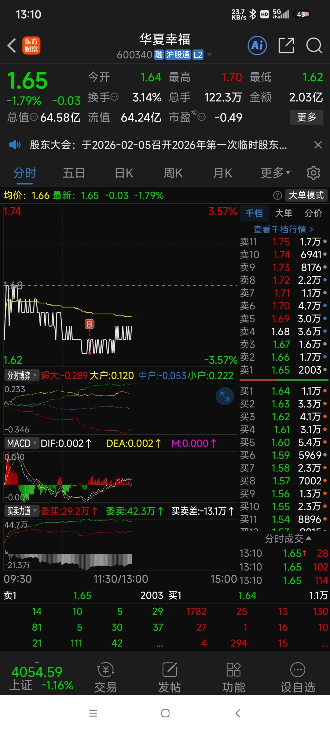
Task: Expand more buy-side orders ellipsis
Action: [x=324, y=643]
